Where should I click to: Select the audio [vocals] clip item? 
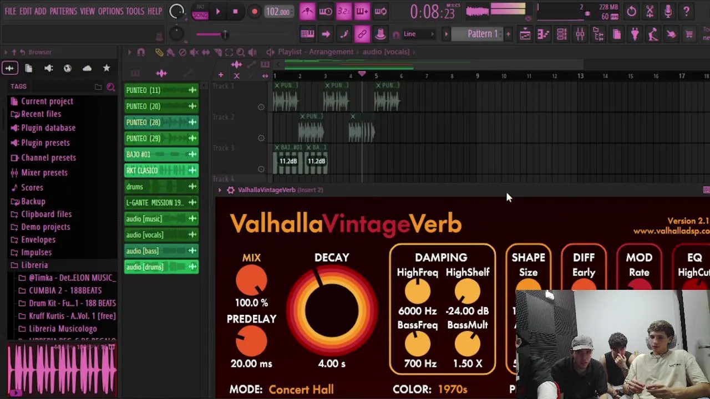[x=161, y=235]
